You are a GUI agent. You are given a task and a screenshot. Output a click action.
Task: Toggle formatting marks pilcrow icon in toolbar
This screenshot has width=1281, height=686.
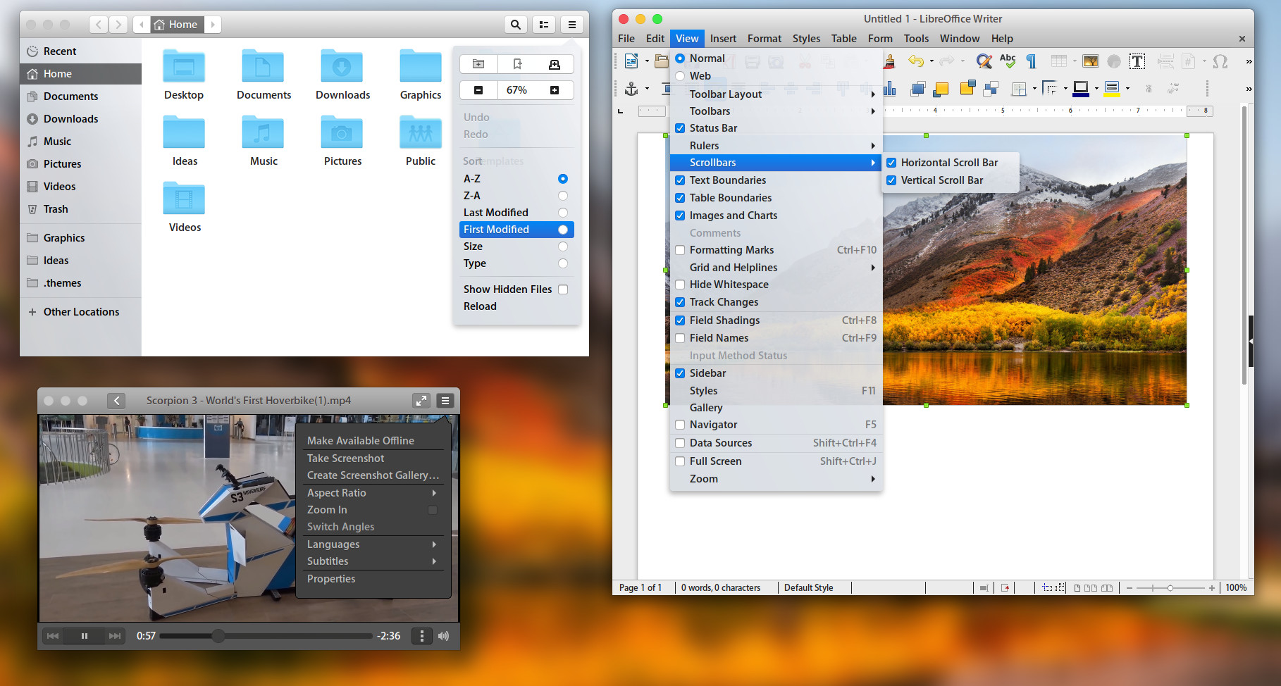click(1031, 61)
